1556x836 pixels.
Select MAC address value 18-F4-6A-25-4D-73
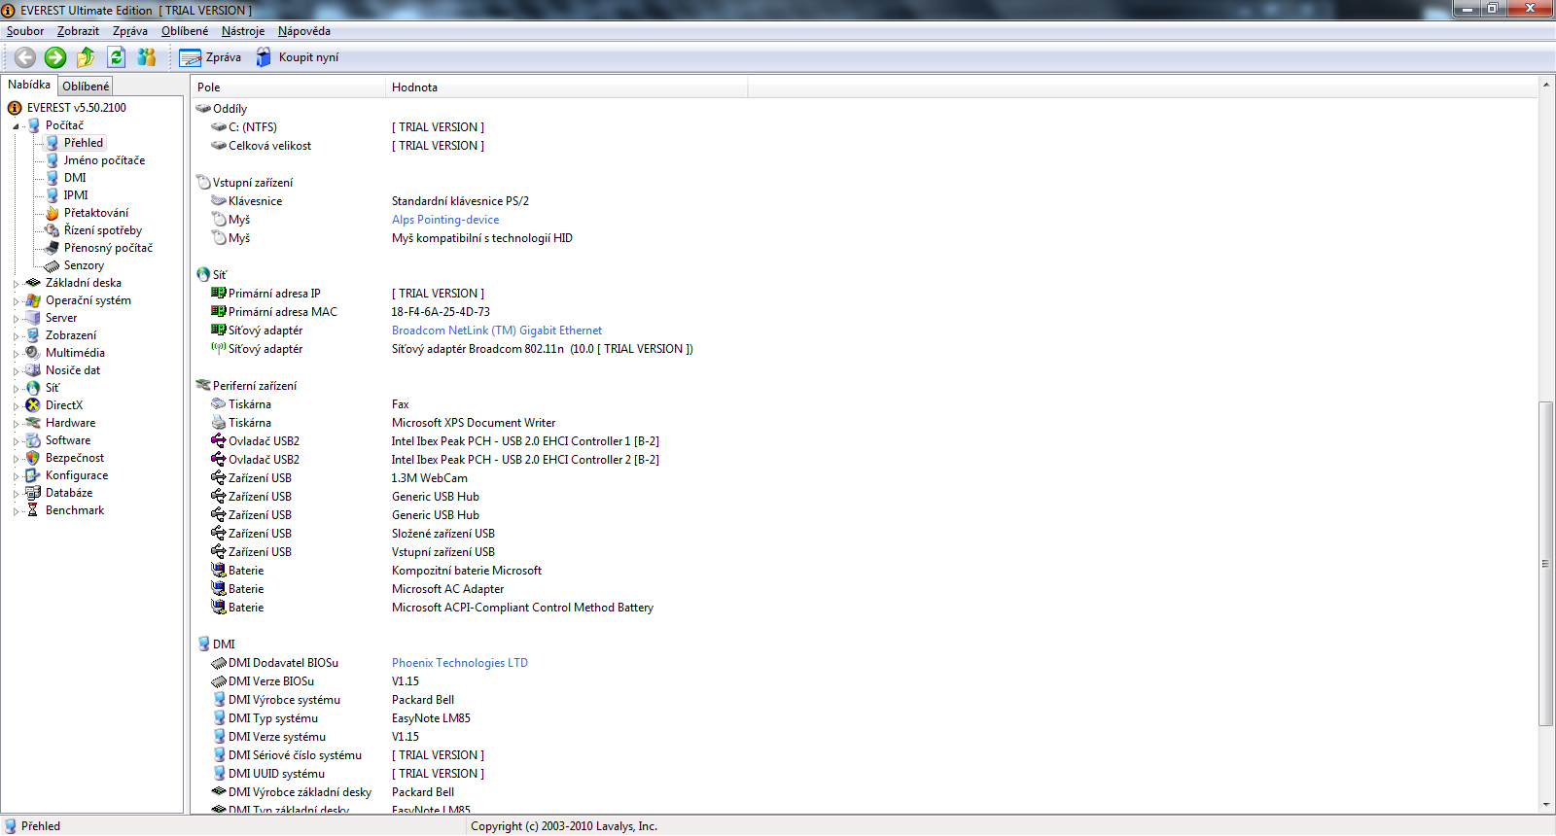click(x=441, y=312)
